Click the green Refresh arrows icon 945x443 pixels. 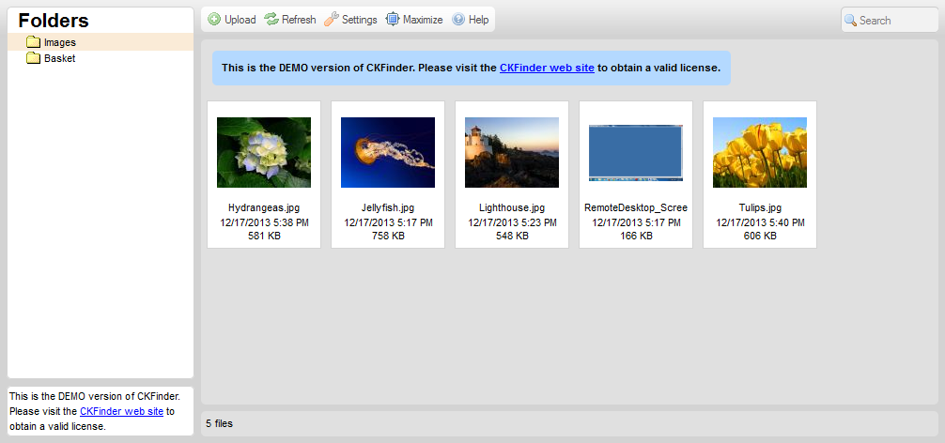(x=271, y=20)
